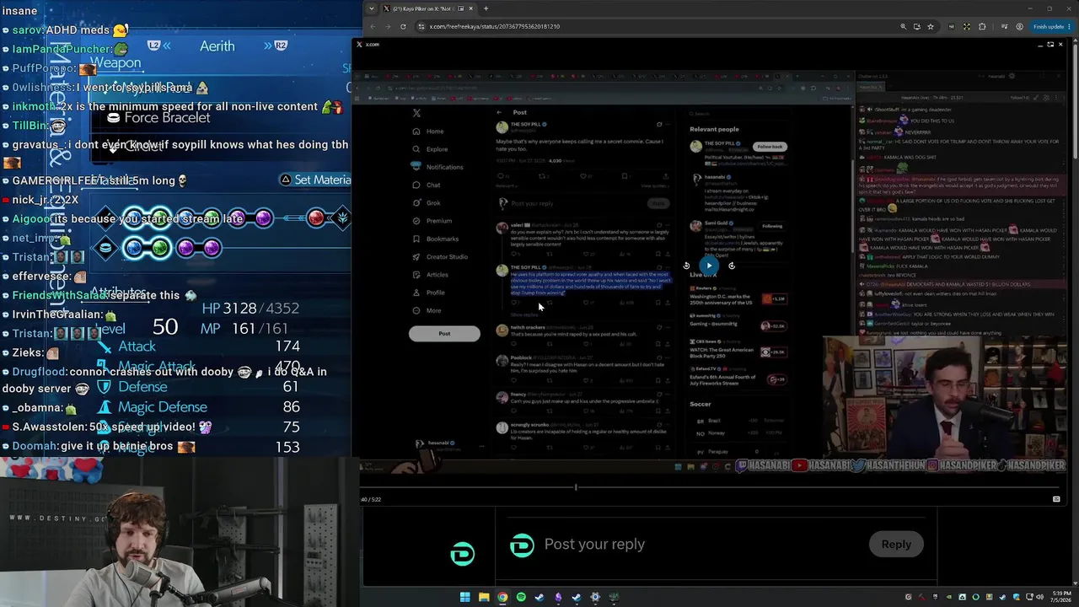The height and width of the screenshot is (607, 1079).
Task: Focus the x.com address bar URL
Action: pos(495,26)
